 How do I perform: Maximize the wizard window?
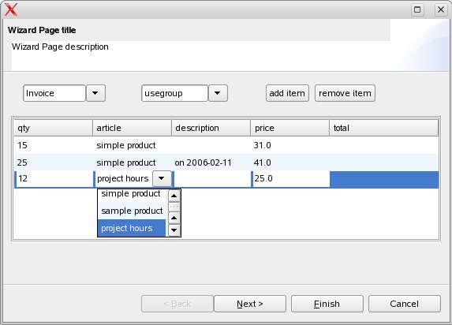[417, 9]
